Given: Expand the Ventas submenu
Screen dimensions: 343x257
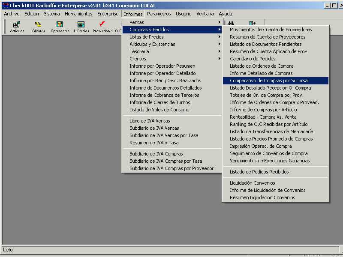Looking at the screenshot, I should 172,22.
